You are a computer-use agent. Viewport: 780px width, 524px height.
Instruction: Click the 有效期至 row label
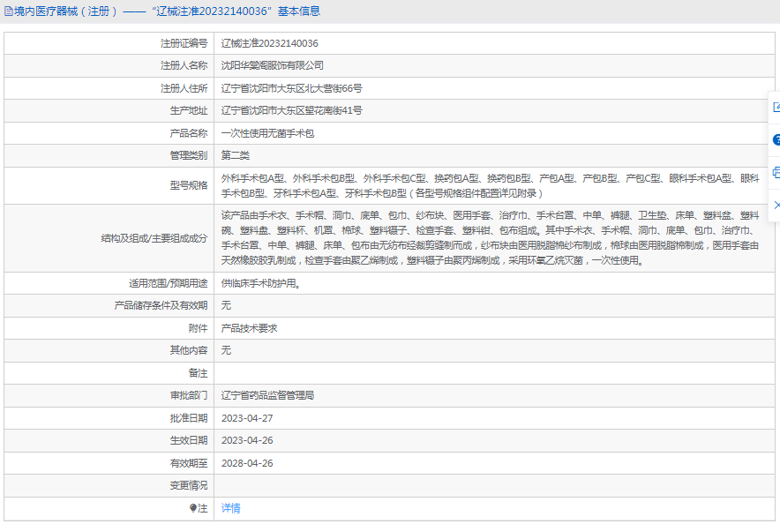189,463
